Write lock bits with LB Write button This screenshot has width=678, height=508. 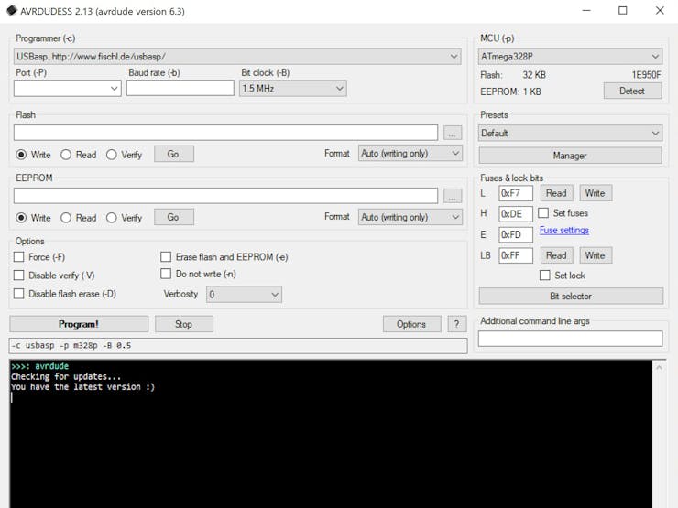[x=596, y=255]
